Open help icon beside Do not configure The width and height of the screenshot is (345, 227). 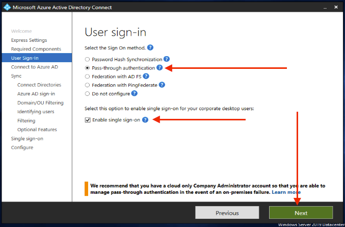click(x=134, y=93)
